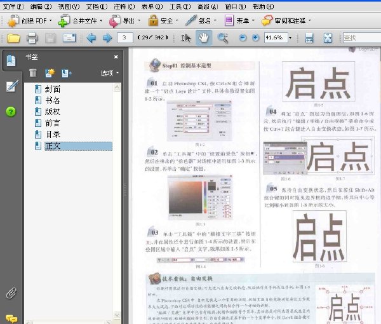Open the attachments paperclip panel
Image resolution: width=381 pixels, height=324 pixels.
[11, 293]
